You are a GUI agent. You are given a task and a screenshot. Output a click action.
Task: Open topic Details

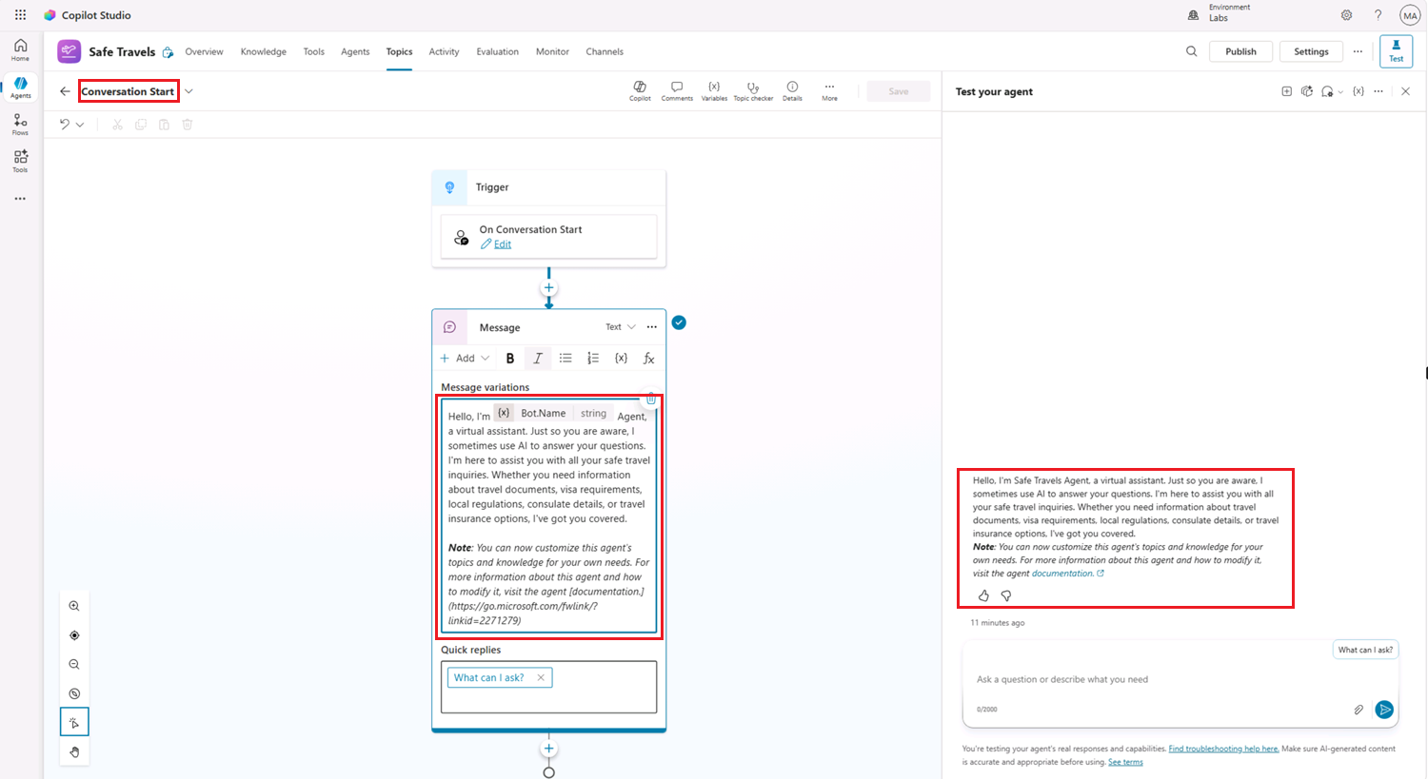click(x=792, y=90)
